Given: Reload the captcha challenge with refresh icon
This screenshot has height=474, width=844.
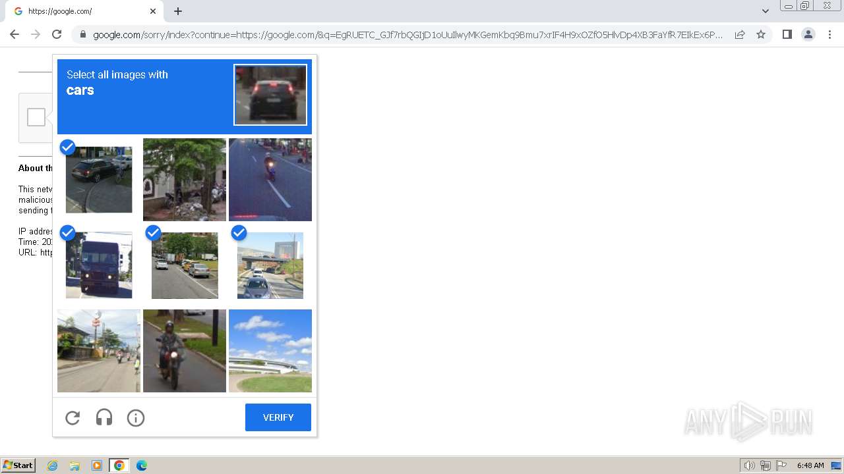Looking at the screenshot, I should (x=73, y=418).
